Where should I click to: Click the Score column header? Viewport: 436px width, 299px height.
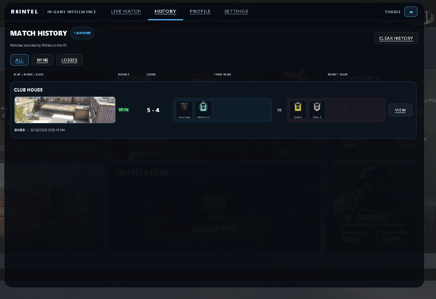(x=151, y=75)
